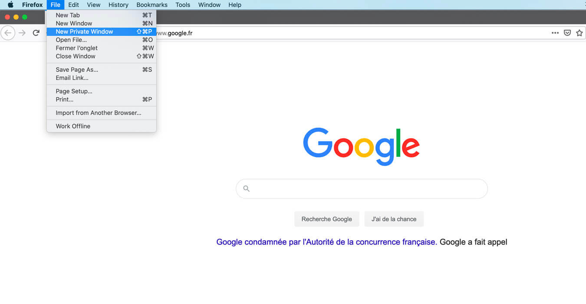Open the Firefox application menu

click(x=33, y=5)
